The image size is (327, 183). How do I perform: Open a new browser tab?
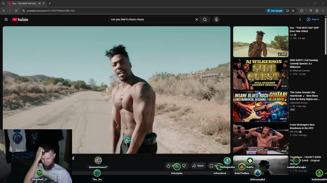(50, 4)
